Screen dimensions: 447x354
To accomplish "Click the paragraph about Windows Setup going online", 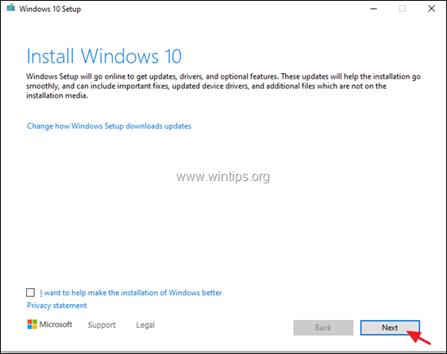I will click(224, 86).
